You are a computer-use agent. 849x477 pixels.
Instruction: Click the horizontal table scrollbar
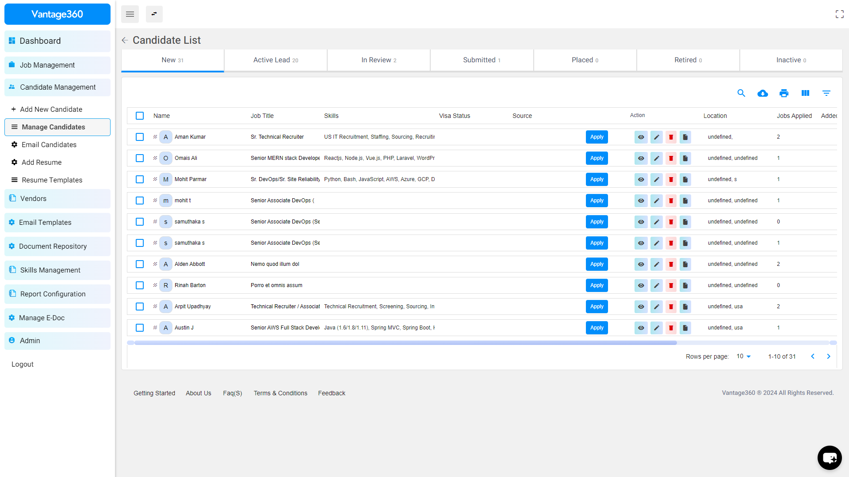point(405,343)
